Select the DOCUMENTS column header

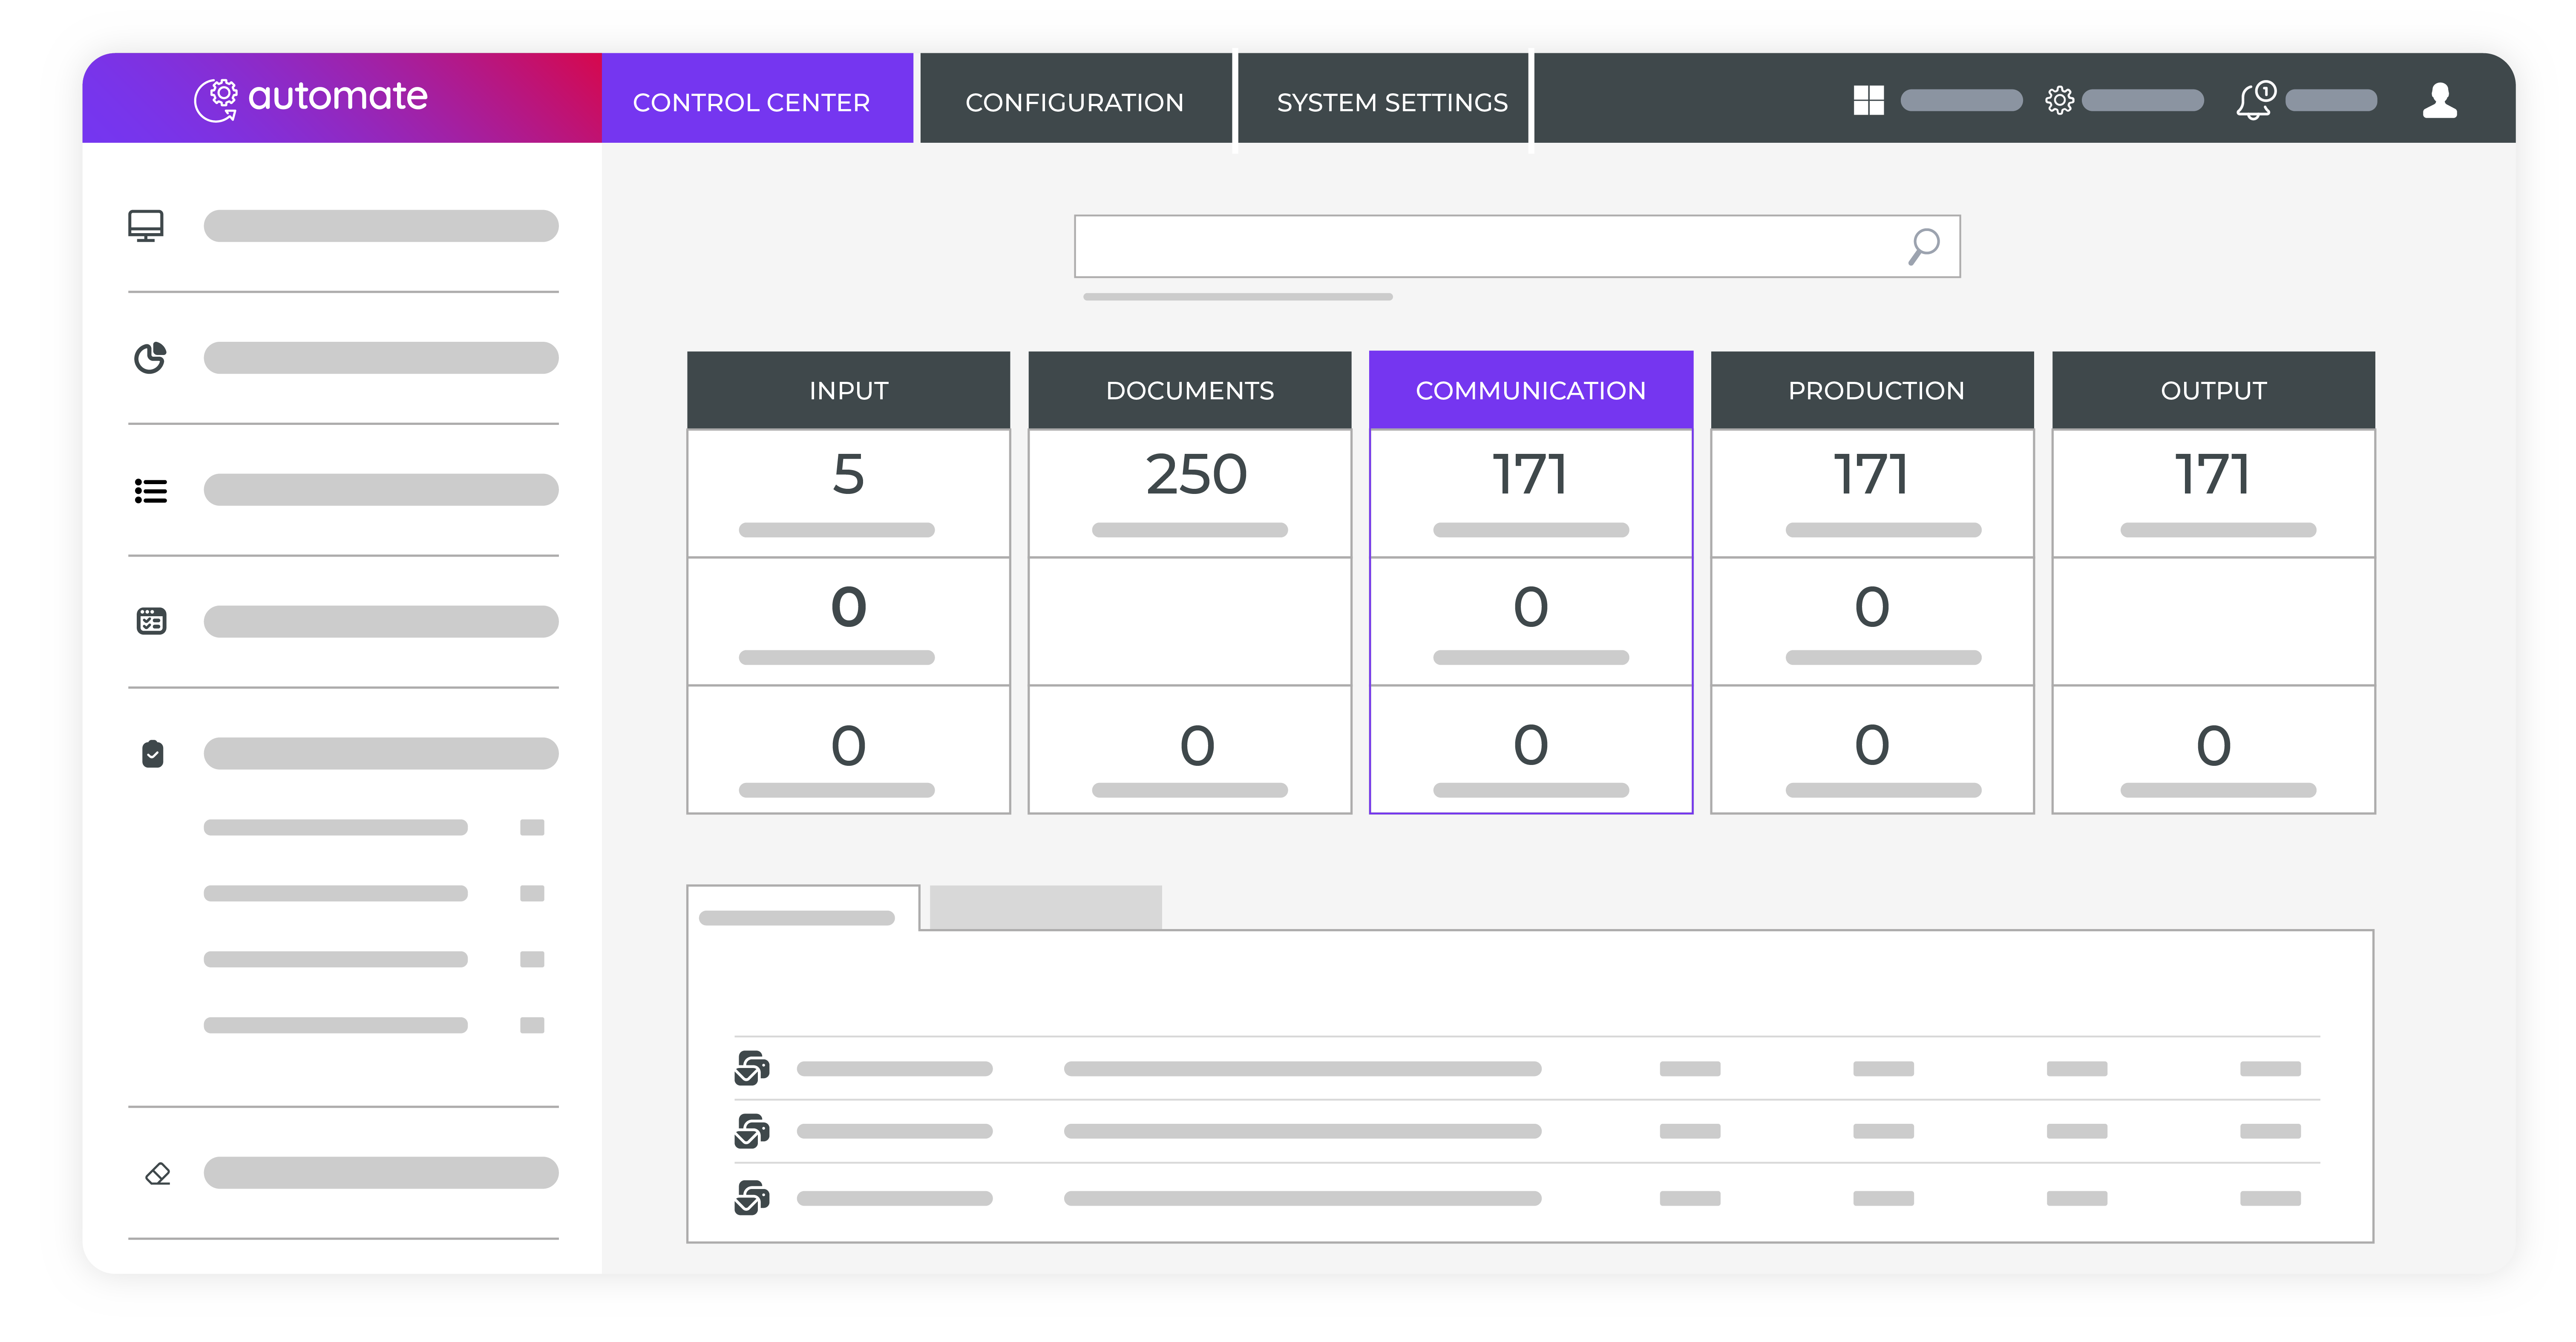(x=1189, y=390)
